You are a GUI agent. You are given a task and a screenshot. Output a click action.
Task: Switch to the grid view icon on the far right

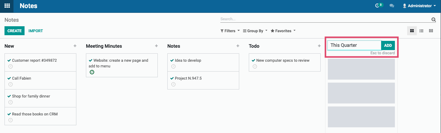pyautogui.click(x=431, y=31)
